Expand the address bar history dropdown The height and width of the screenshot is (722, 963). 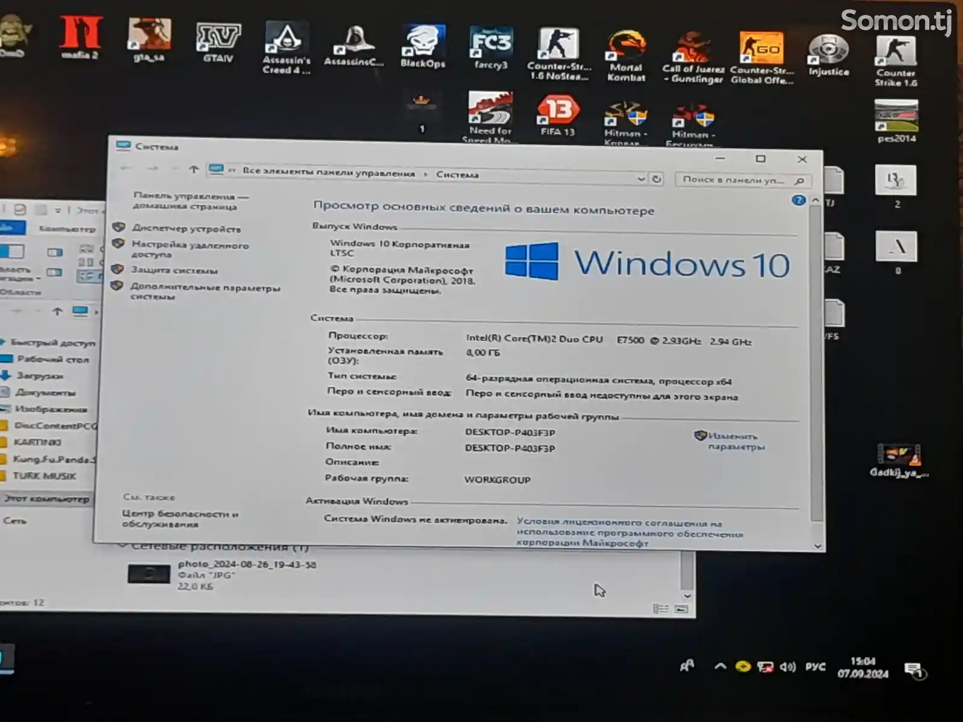pos(640,179)
